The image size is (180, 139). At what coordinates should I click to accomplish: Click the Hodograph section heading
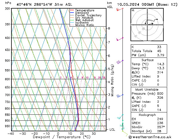click(147, 115)
